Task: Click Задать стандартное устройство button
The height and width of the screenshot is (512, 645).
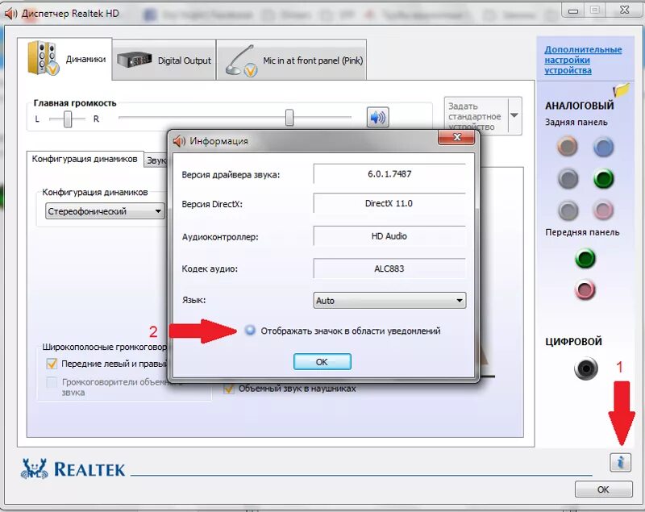Action: (x=476, y=115)
